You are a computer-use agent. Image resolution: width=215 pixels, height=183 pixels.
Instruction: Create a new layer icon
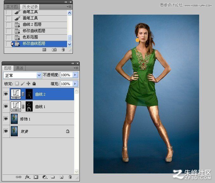(x=61, y=177)
